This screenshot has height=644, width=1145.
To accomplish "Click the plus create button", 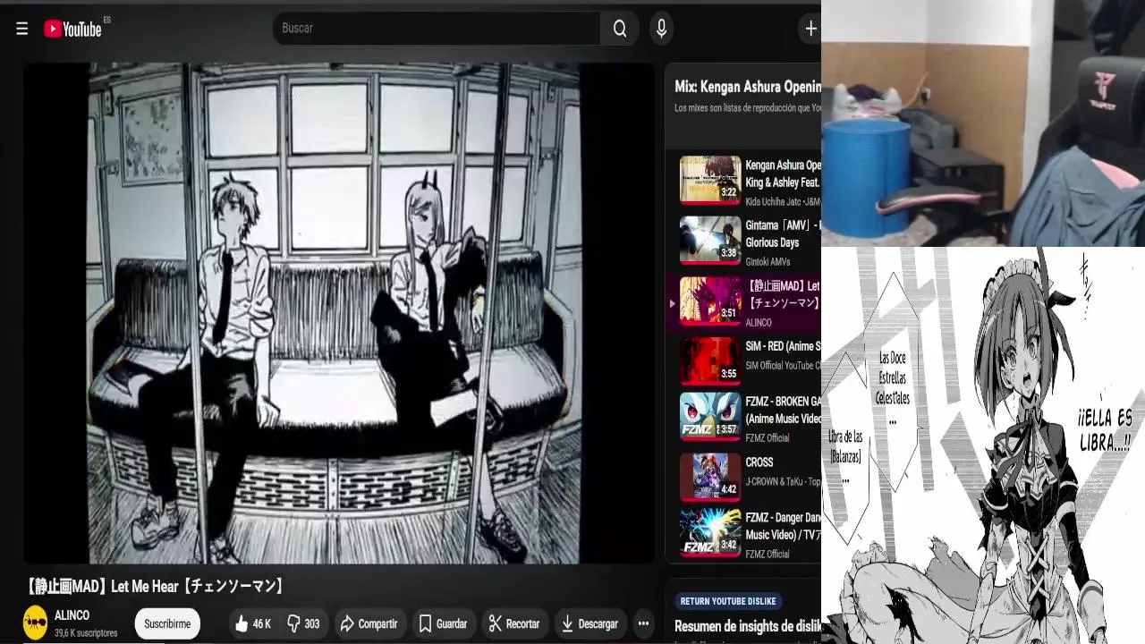I will click(x=810, y=29).
